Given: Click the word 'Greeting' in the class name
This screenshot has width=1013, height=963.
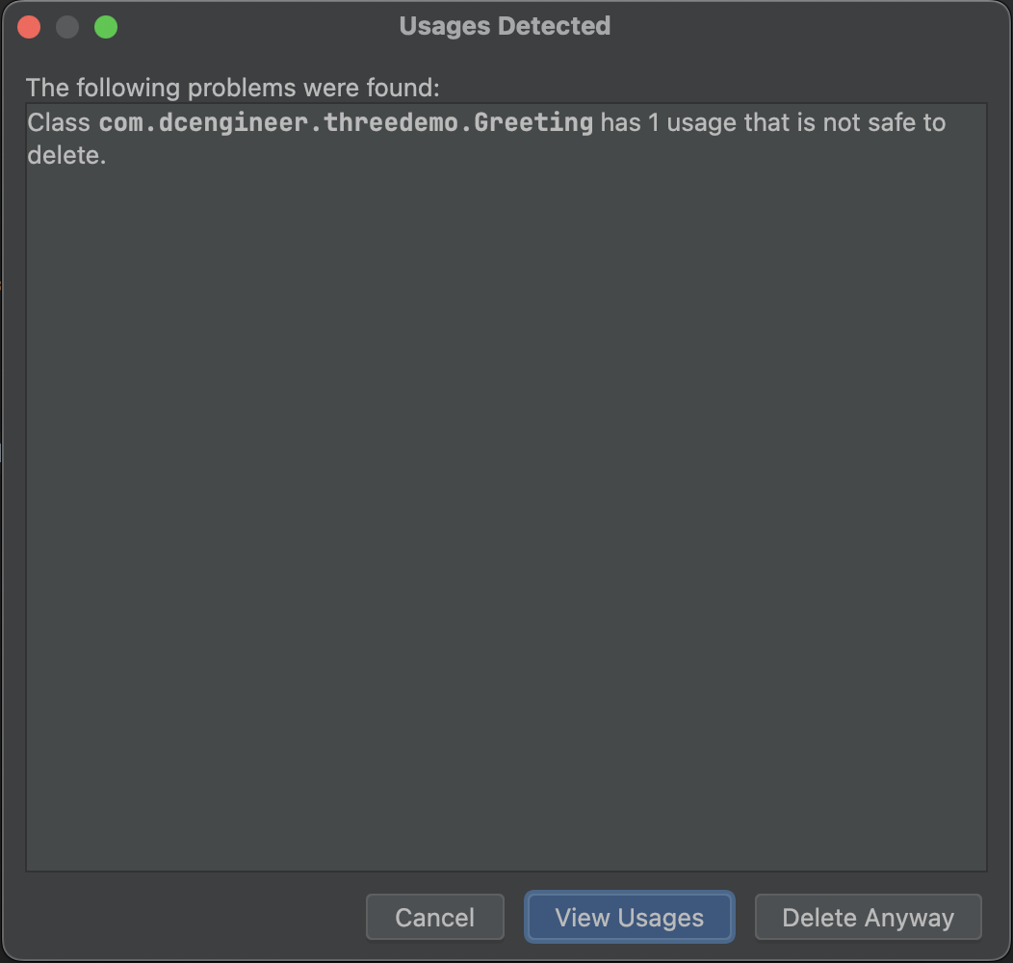Looking at the screenshot, I should pyautogui.click(x=533, y=123).
